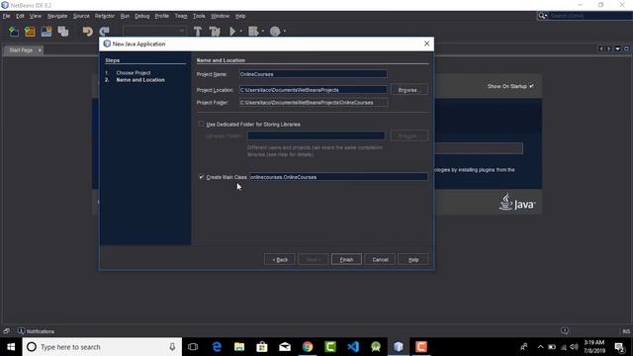Click Finish in New Java Application dialog
Viewport: 633px width, 356px height.
346,259
